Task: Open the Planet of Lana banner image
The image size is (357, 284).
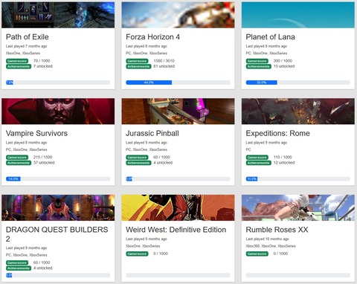Action: pos(298,15)
